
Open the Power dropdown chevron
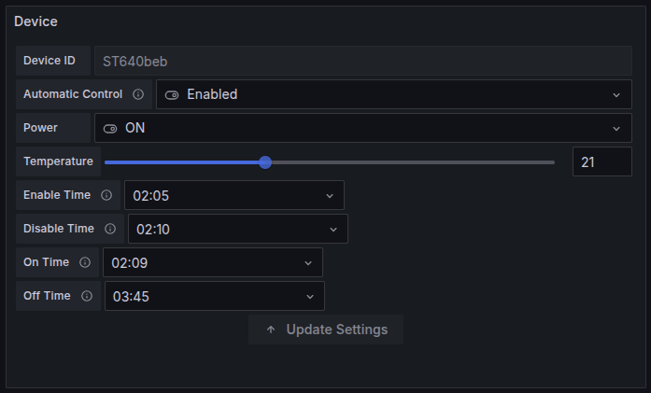(x=616, y=128)
